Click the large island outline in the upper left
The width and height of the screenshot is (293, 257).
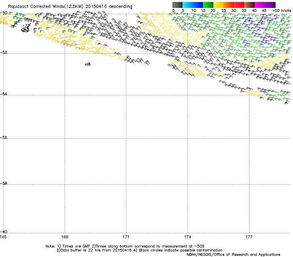[x=26, y=28]
